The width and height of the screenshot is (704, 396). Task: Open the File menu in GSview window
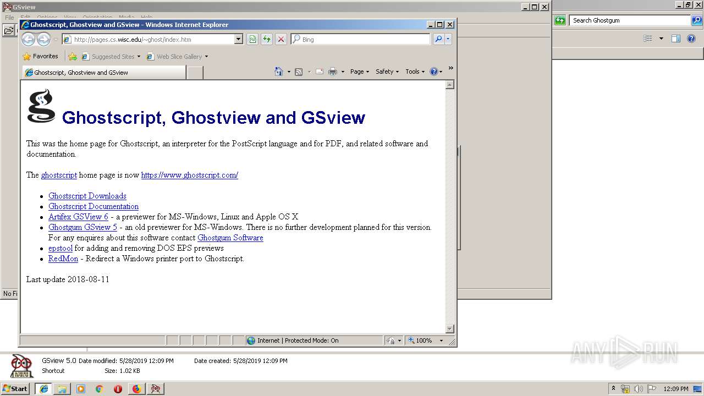click(9, 18)
